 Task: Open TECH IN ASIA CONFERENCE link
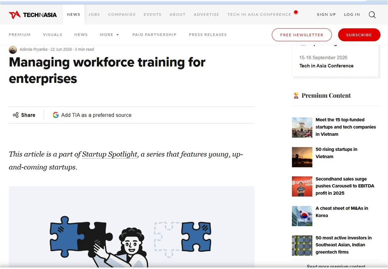coord(259,14)
